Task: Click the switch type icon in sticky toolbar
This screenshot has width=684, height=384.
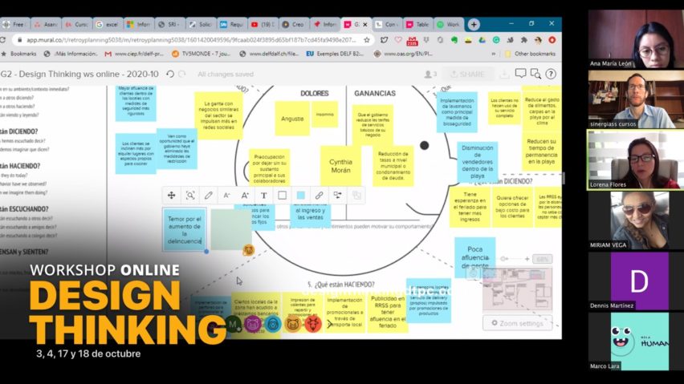Action: [337, 196]
